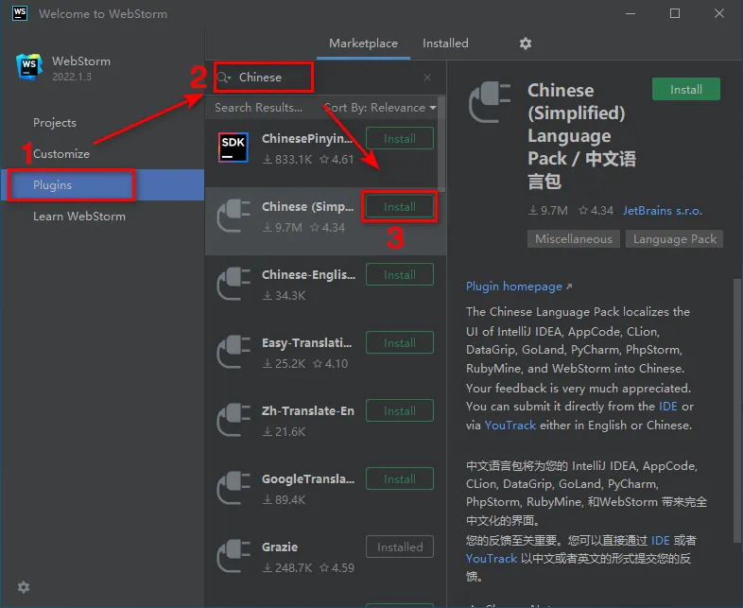The height and width of the screenshot is (608, 743).
Task: Click the IDE link in English description
Action: 667,407
